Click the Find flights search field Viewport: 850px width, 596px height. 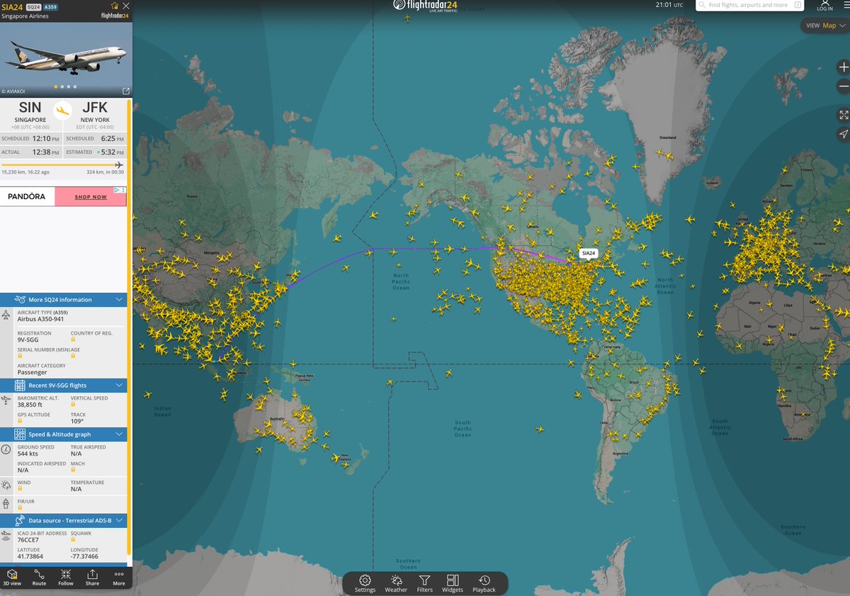click(x=748, y=5)
